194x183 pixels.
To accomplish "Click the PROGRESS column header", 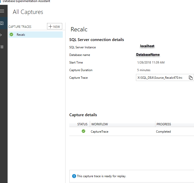I will (164, 124).
